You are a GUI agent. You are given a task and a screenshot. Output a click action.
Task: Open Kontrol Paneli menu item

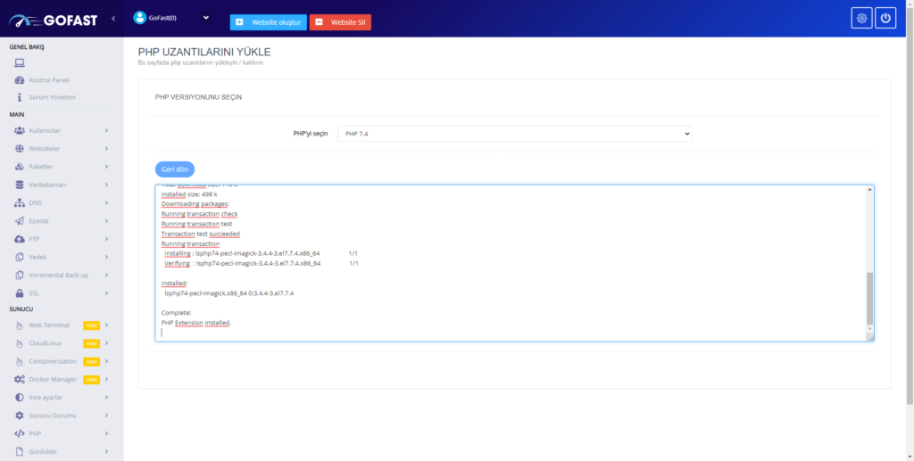pos(48,80)
